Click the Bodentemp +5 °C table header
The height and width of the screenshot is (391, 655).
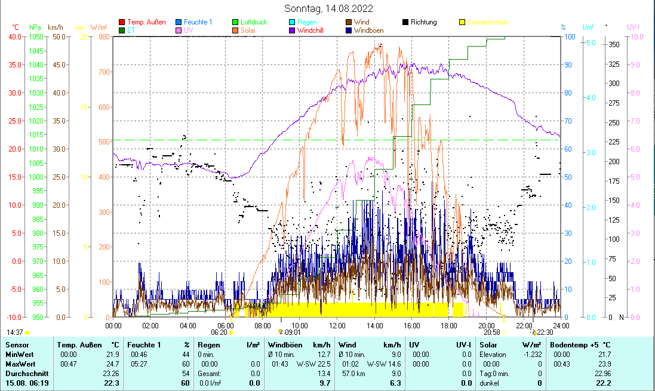580,345
